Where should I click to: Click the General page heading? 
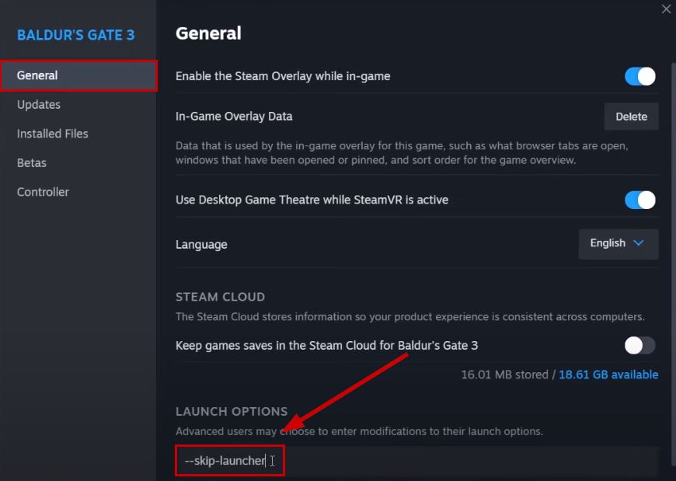pos(208,33)
